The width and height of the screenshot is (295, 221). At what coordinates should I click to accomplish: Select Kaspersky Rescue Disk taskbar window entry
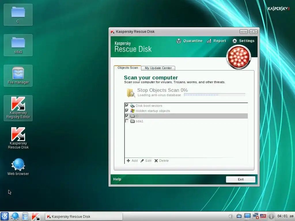[84, 216]
